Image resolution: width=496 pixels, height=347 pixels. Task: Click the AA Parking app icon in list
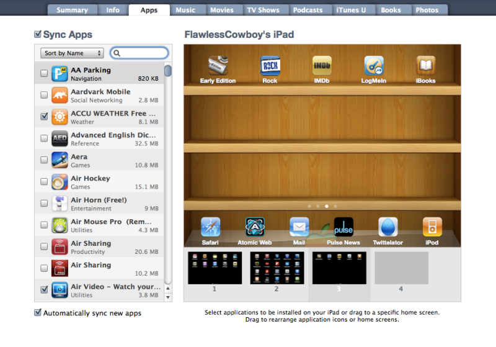(x=60, y=73)
